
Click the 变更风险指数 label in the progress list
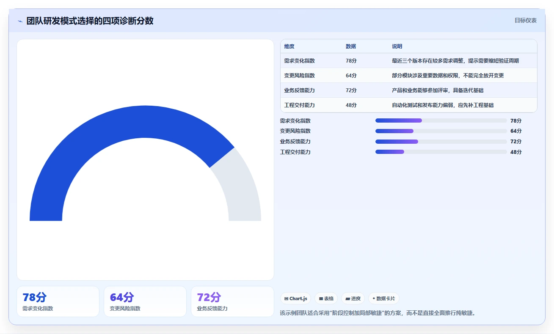pyautogui.click(x=295, y=131)
